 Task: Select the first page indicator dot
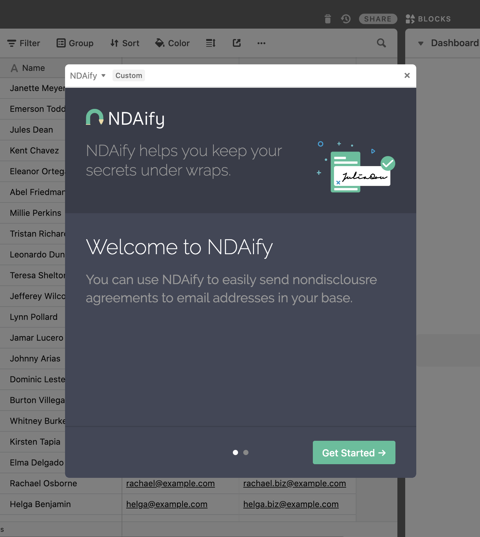click(x=235, y=452)
